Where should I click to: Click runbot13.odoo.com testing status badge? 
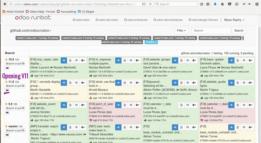pos(129,38)
